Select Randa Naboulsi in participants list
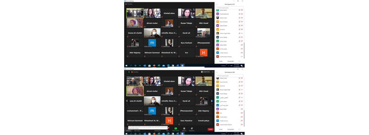Viewport: 369px width, 135px height. [224, 14]
